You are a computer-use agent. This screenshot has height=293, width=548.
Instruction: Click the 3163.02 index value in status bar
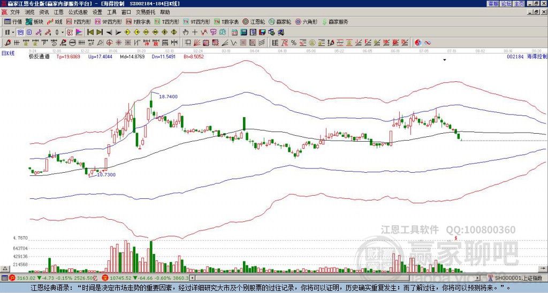click(x=26, y=278)
